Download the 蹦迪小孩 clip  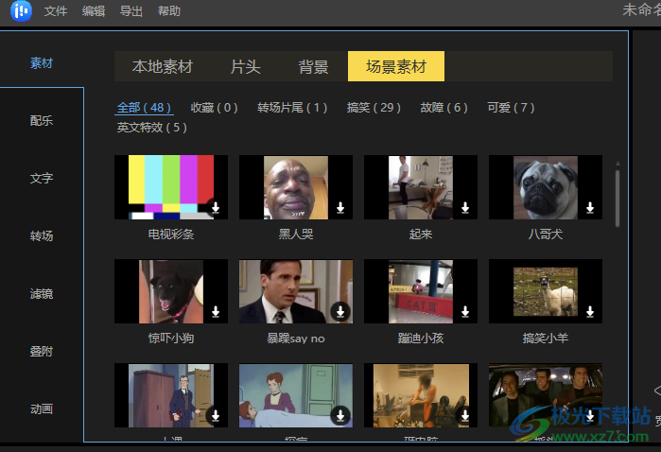pyautogui.click(x=465, y=311)
